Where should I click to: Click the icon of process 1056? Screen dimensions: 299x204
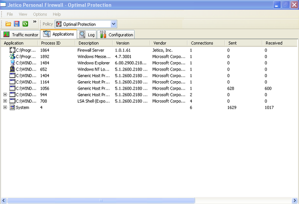[13, 88]
